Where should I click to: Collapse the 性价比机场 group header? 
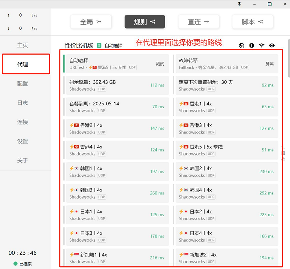[79, 45]
